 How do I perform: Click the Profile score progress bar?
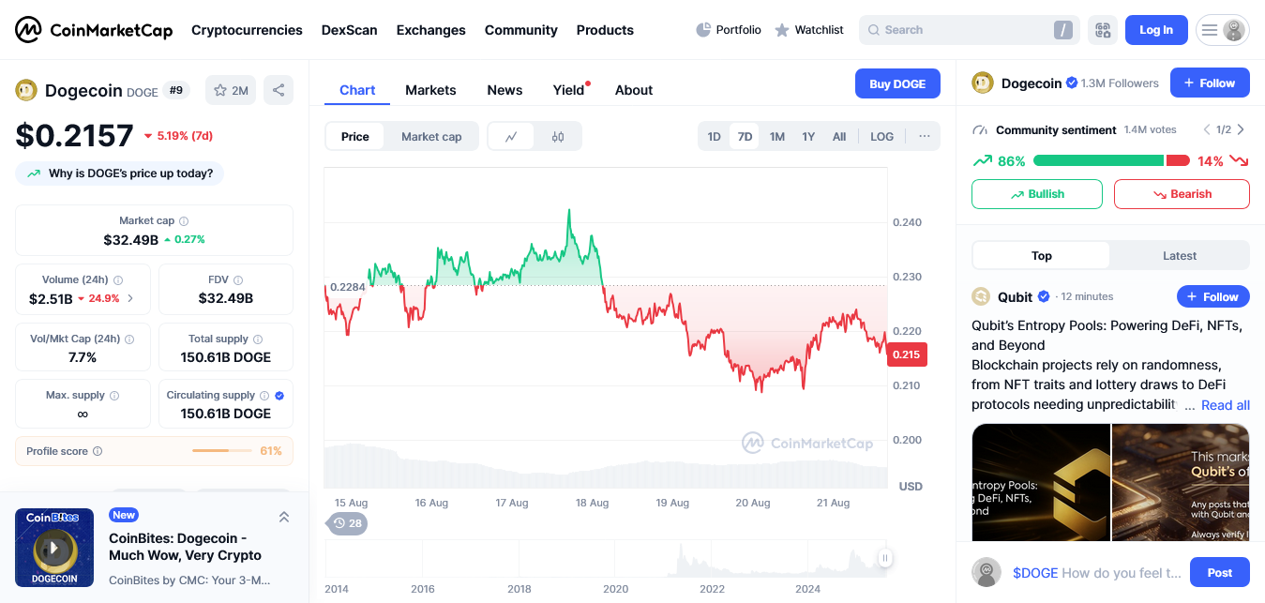222,451
